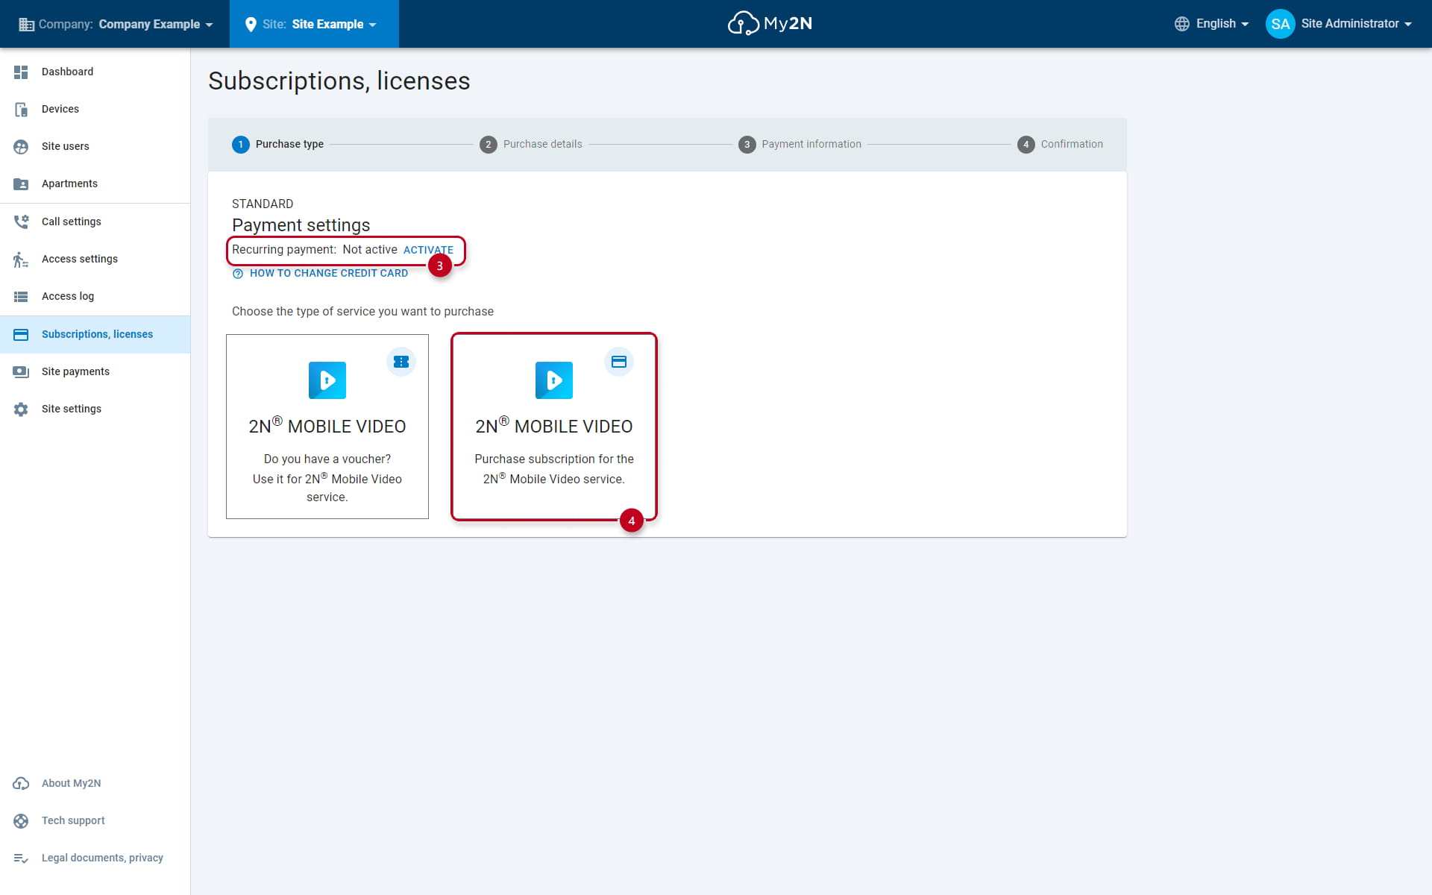Click the Devices icon in sidebar
1432x895 pixels.
[21, 109]
